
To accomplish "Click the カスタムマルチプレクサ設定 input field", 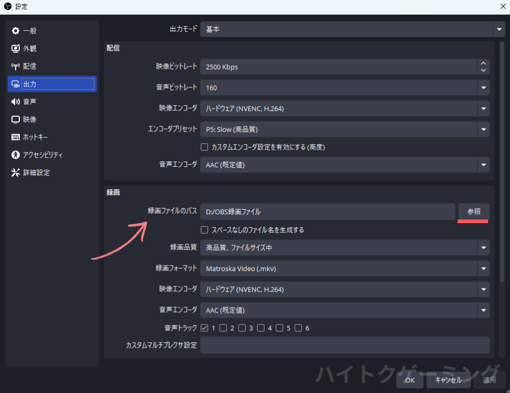I will (x=345, y=345).
